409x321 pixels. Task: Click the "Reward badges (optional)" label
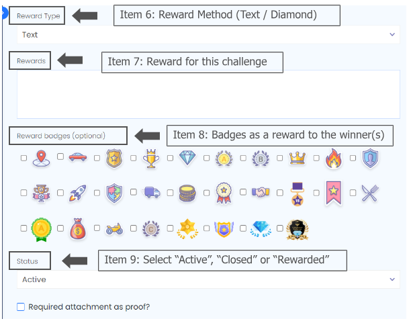60,136
